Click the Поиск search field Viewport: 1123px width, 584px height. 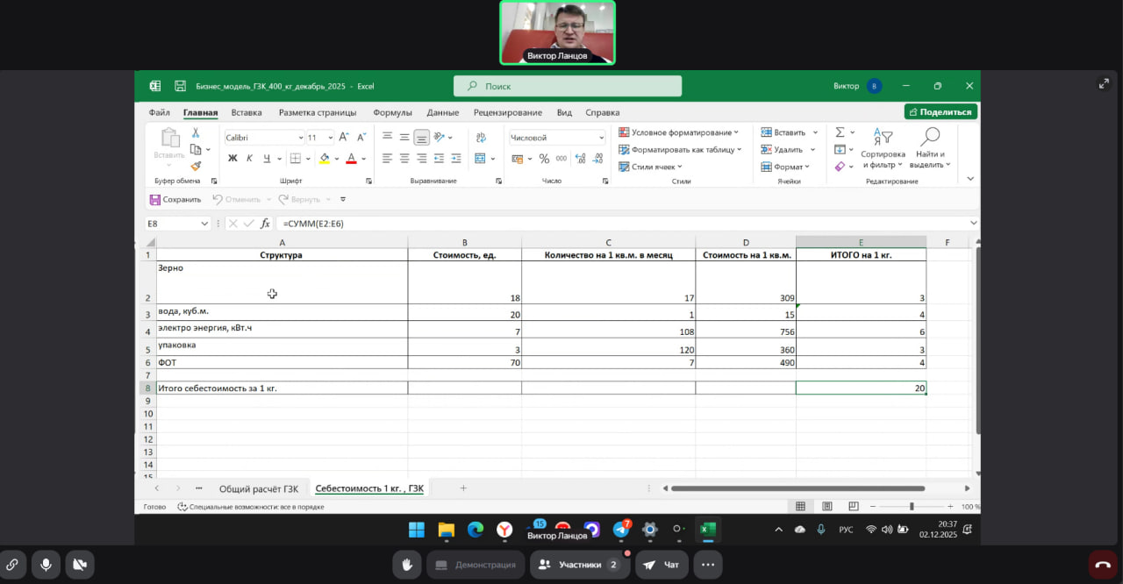pyautogui.click(x=567, y=86)
